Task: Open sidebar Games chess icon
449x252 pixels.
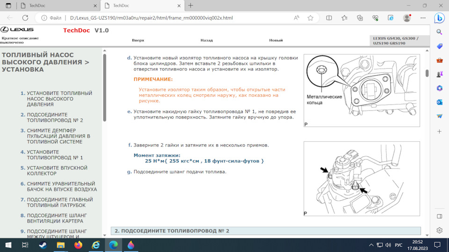Action: coord(440,74)
